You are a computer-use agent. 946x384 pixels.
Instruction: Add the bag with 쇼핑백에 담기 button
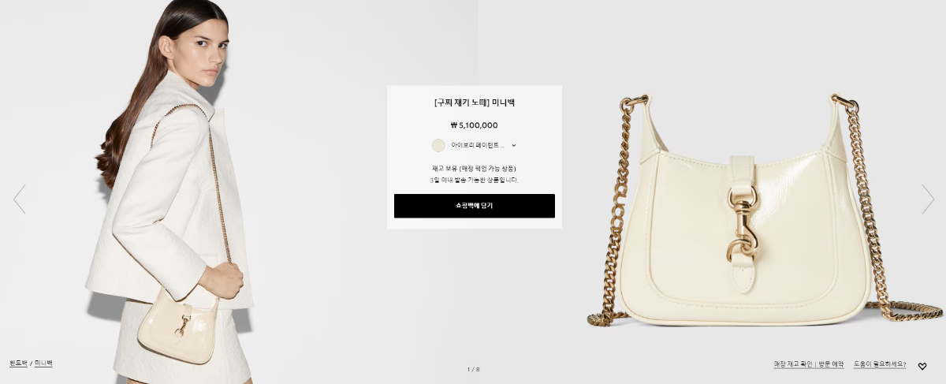tap(475, 206)
